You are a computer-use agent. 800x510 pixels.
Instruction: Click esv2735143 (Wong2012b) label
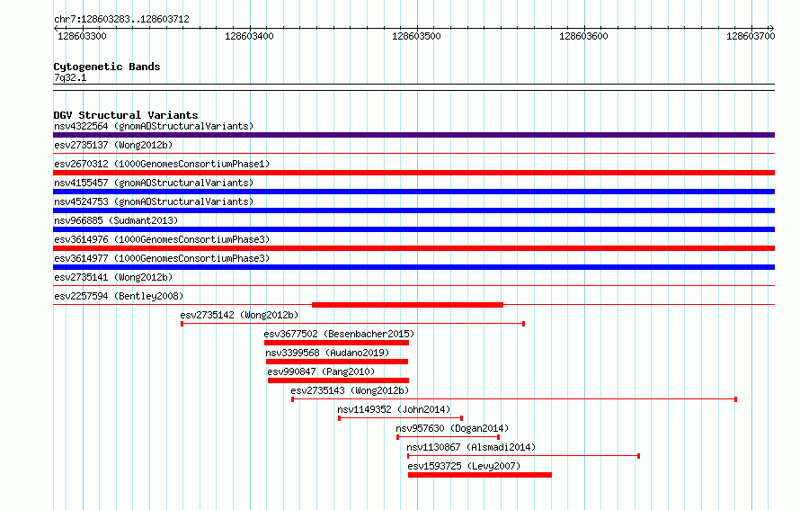click(350, 390)
